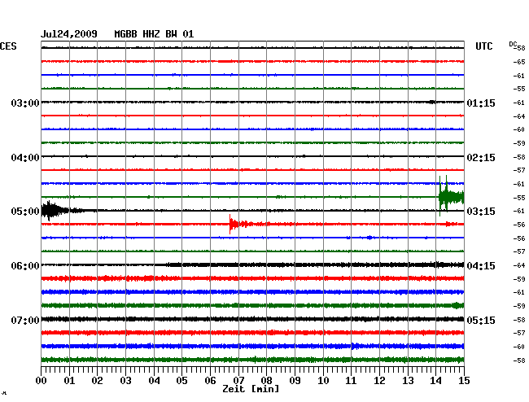Select the '05:00' local time label
Image resolution: width=529 pixels, height=402 pixels.
point(25,212)
